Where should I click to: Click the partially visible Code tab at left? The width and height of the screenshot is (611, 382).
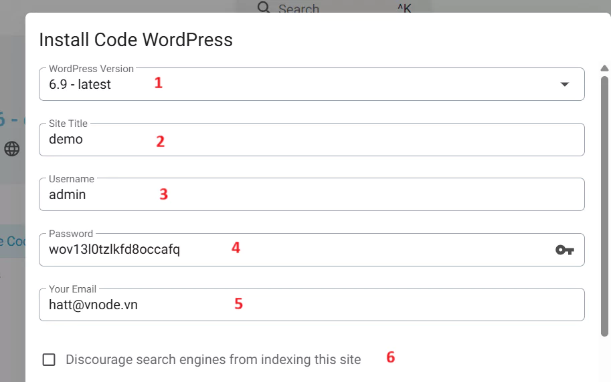12,241
